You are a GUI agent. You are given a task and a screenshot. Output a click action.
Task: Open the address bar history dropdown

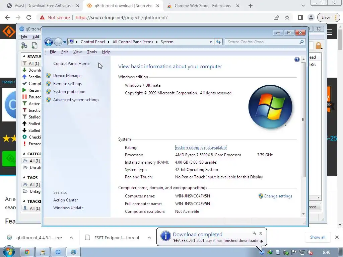pyautogui.click(x=211, y=42)
